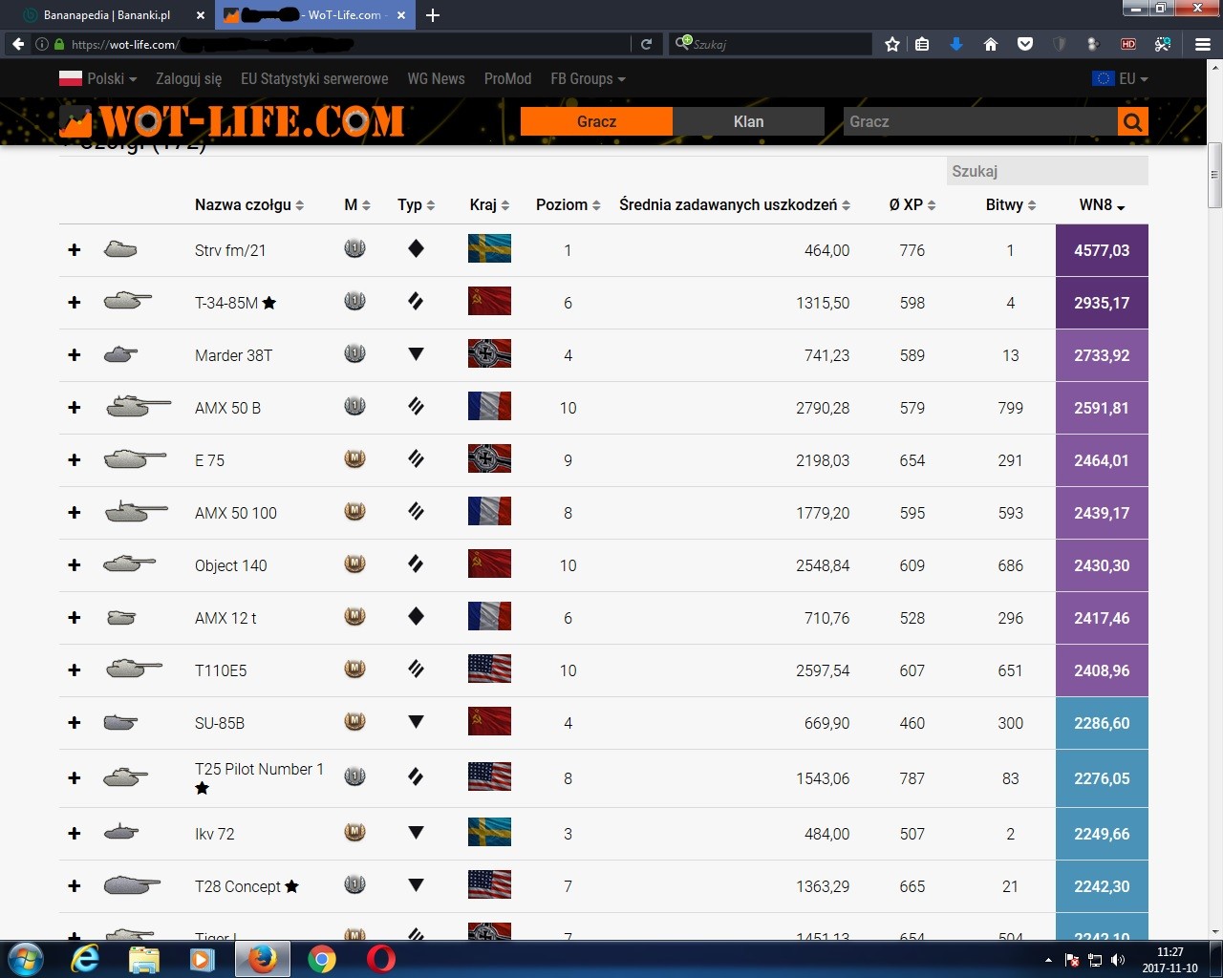1223x978 pixels.
Task: Open the Polski language dropdown
Action: point(98,78)
